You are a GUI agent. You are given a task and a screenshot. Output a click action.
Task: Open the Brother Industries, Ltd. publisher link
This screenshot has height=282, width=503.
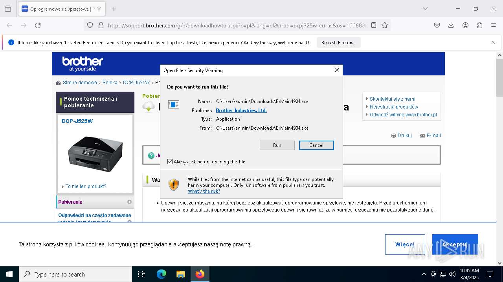241,110
